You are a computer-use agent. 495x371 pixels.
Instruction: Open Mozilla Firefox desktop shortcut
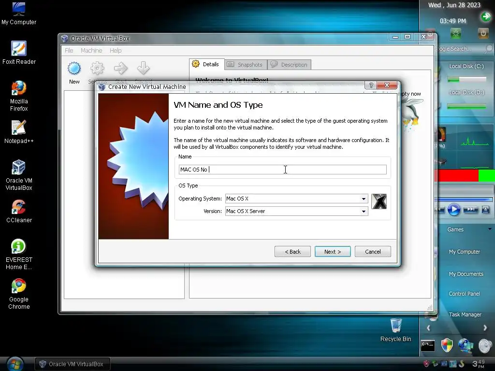[19, 96]
